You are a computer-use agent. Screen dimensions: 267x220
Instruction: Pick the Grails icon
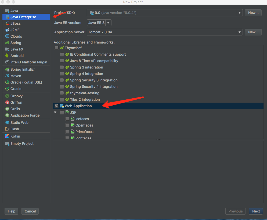[7, 109]
